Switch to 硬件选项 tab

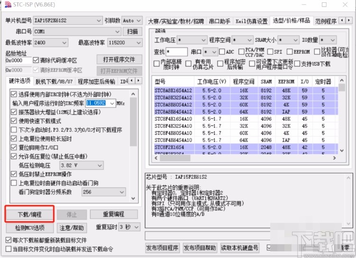[x=19, y=81]
